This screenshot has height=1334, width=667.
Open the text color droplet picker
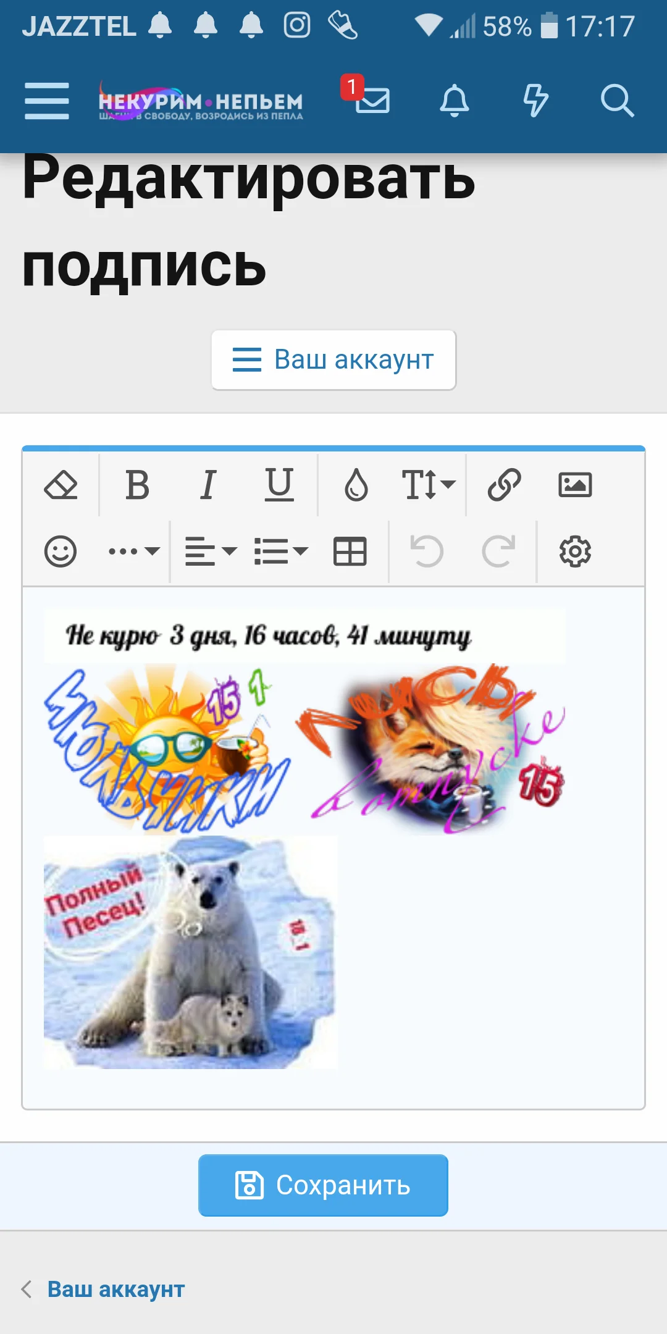tap(356, 485)
